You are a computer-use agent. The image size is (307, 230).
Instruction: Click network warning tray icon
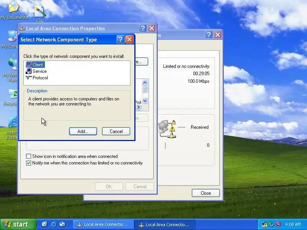point(264,224)
